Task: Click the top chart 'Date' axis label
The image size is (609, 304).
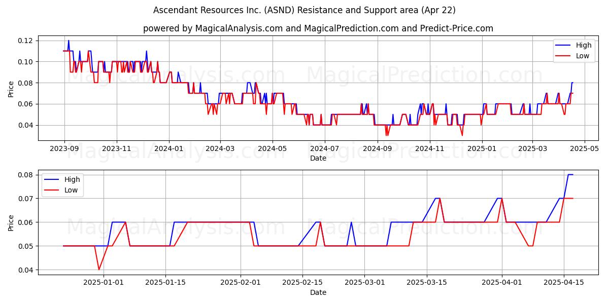Action: [318, 158]
